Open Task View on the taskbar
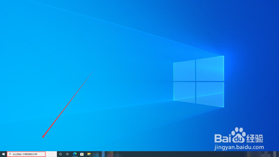The height and width of the screenshot is (157, 279). [x=67, y=154]
